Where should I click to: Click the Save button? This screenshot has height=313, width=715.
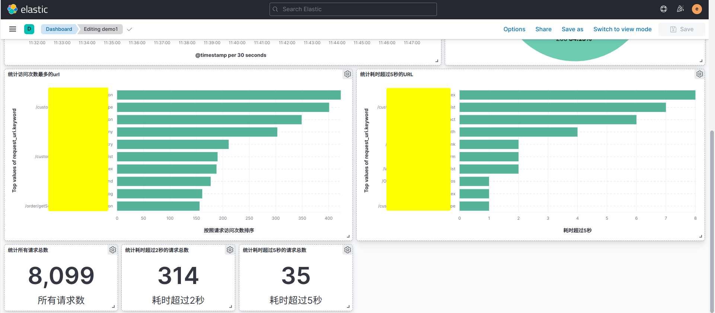coord(682,29)
